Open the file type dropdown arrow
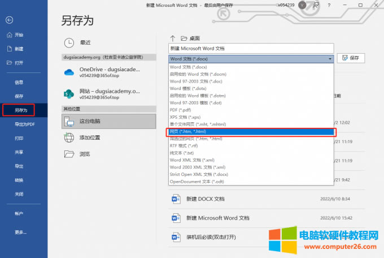The image size is (384, 258). (x=330, y=59)
